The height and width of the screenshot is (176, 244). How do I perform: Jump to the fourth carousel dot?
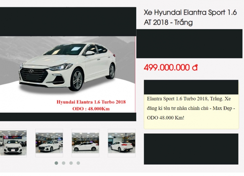pos(78,163)
